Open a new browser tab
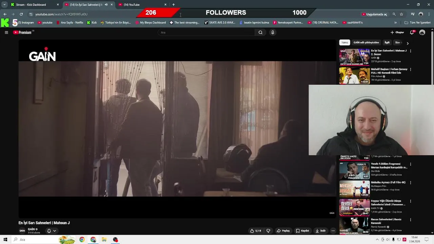 [174, 5]
